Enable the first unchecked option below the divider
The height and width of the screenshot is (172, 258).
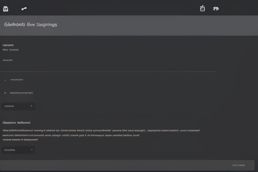coord(16,80)
